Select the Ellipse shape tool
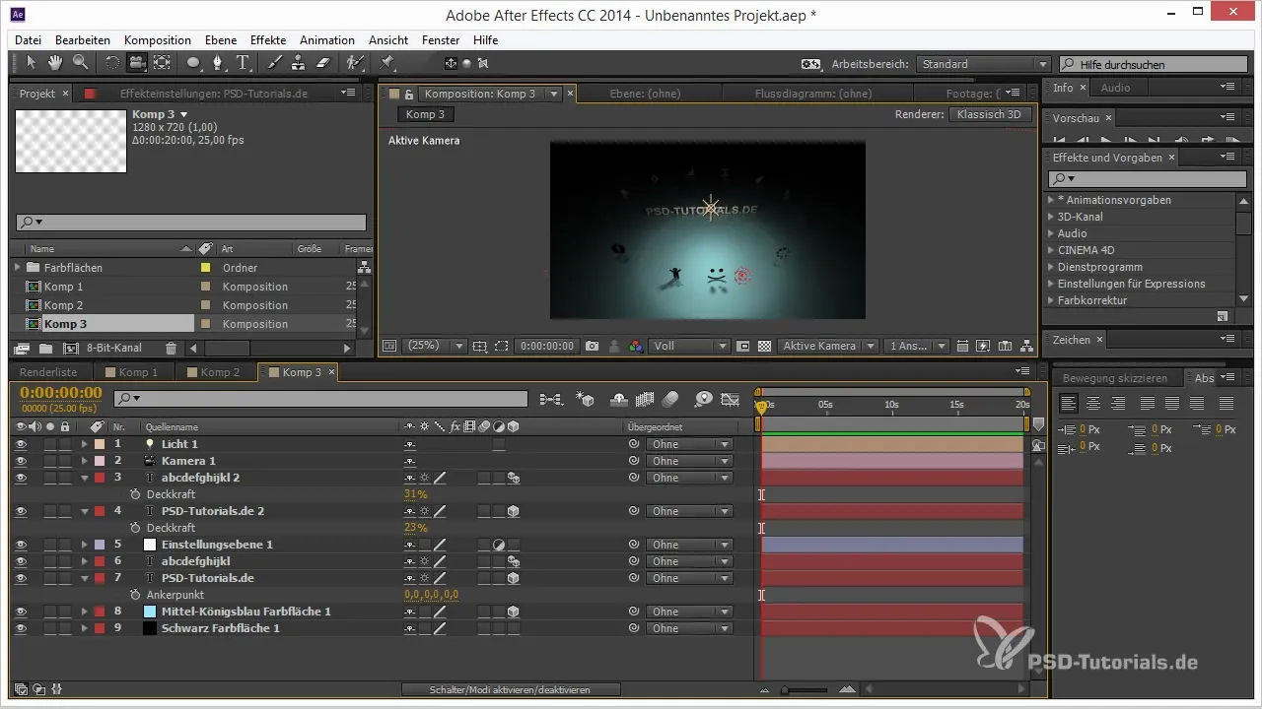Screen dimensions: 1262x709 click(194, 63)
